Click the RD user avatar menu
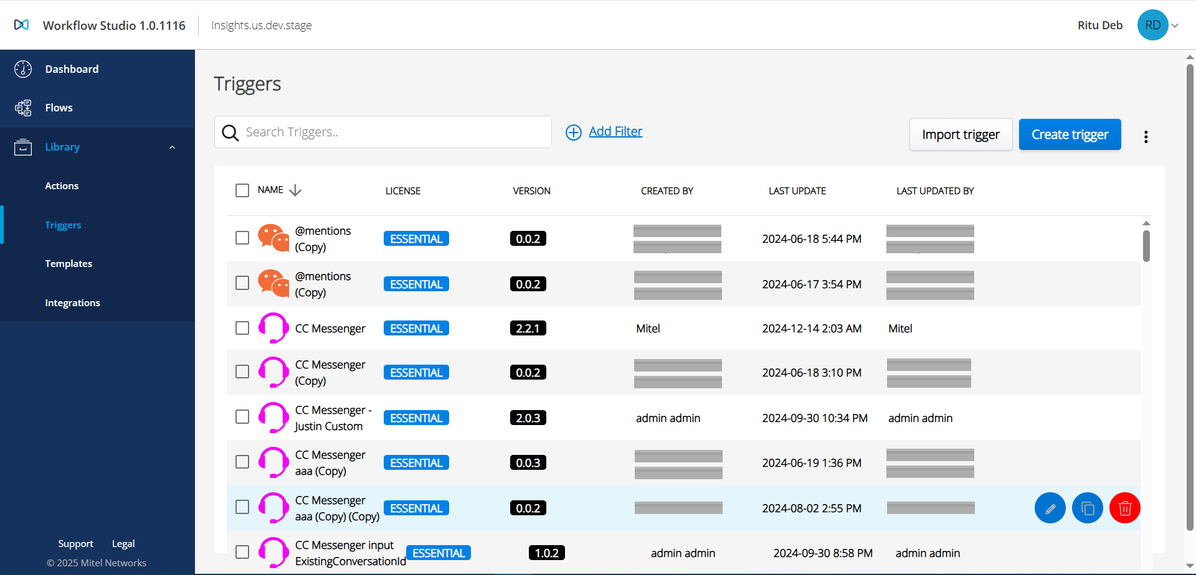Screen dimensions: 1196x575 tap(1152, 25)
